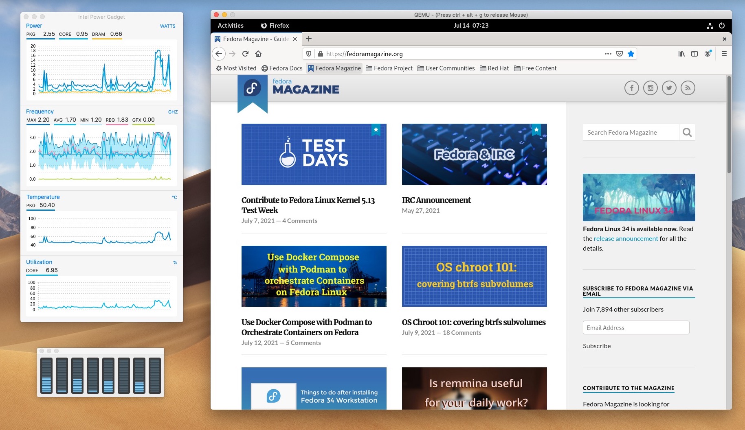Open the Firefox library icon
The width and height of the screenshot is (745, 430).
point(681,54)
